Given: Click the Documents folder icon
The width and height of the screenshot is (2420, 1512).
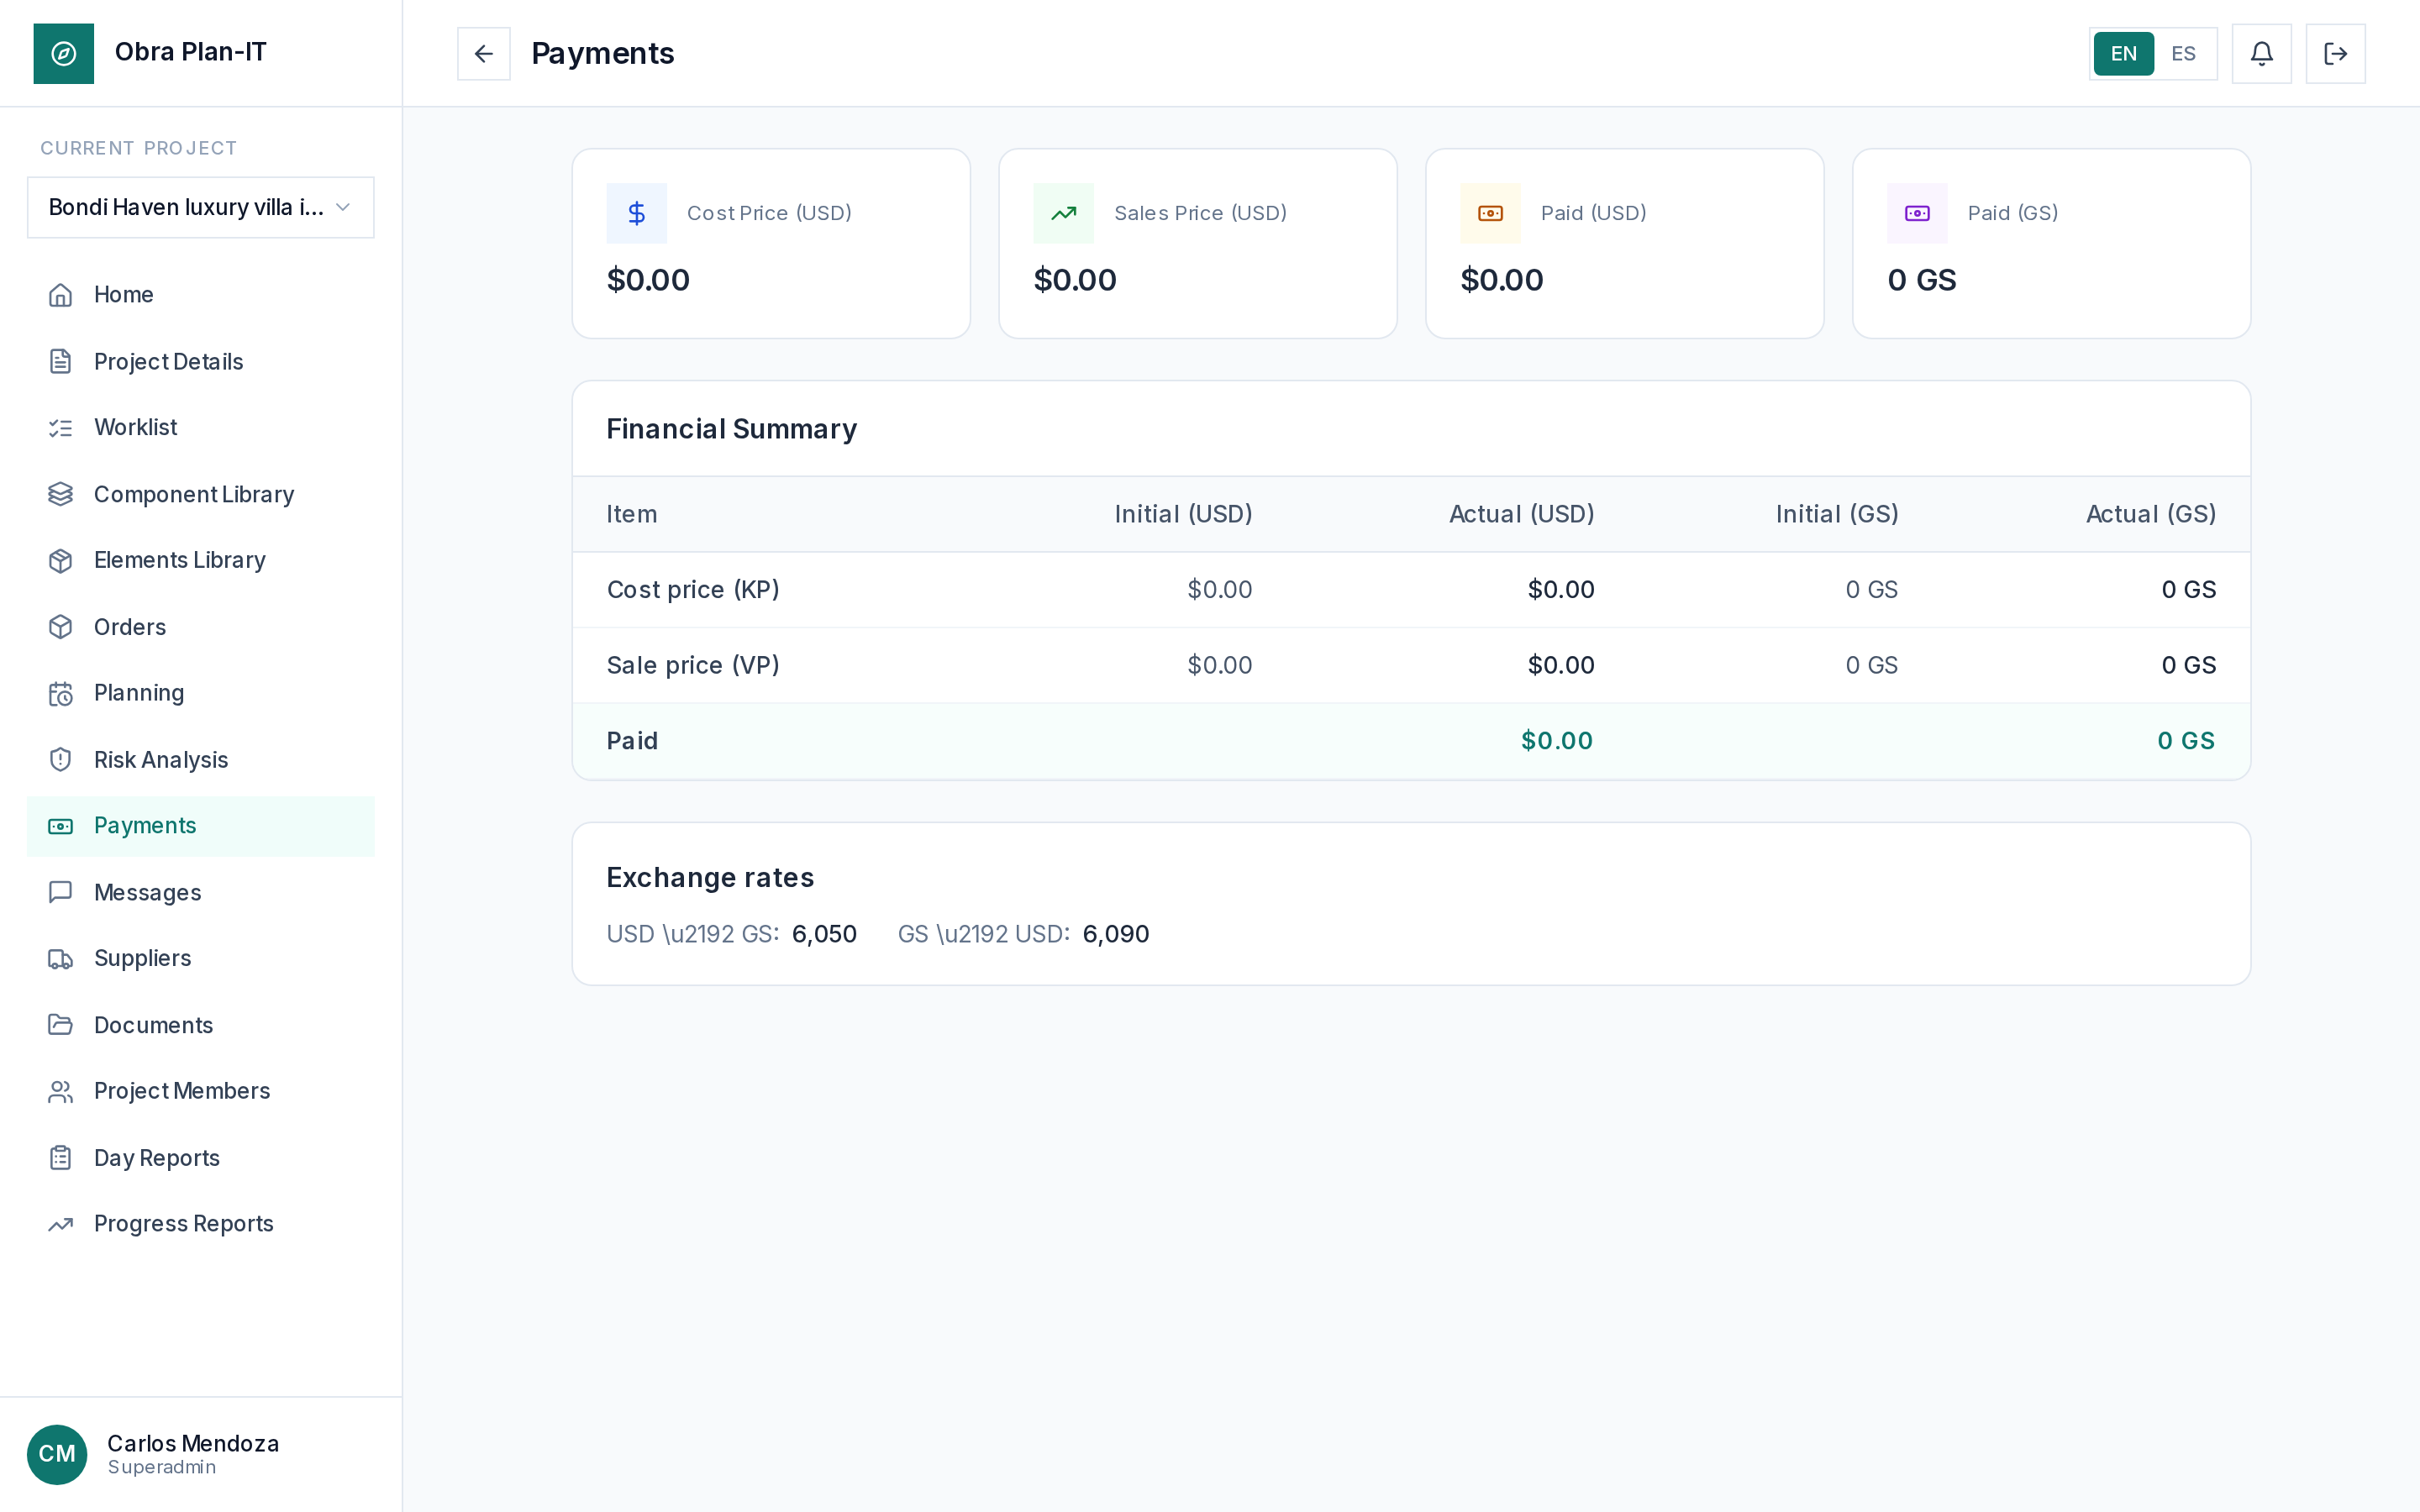Looking at the screenshot, I should [61, 1025].
